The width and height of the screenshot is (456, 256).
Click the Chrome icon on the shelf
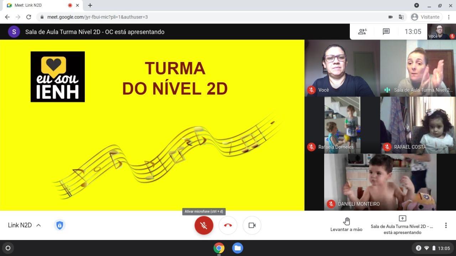click(219, 248)
